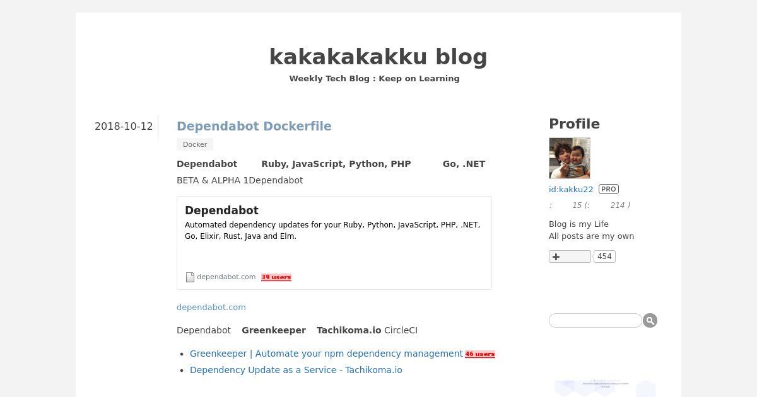Click the 454 subscriber count
757x397 pixels.
[604, 256]
